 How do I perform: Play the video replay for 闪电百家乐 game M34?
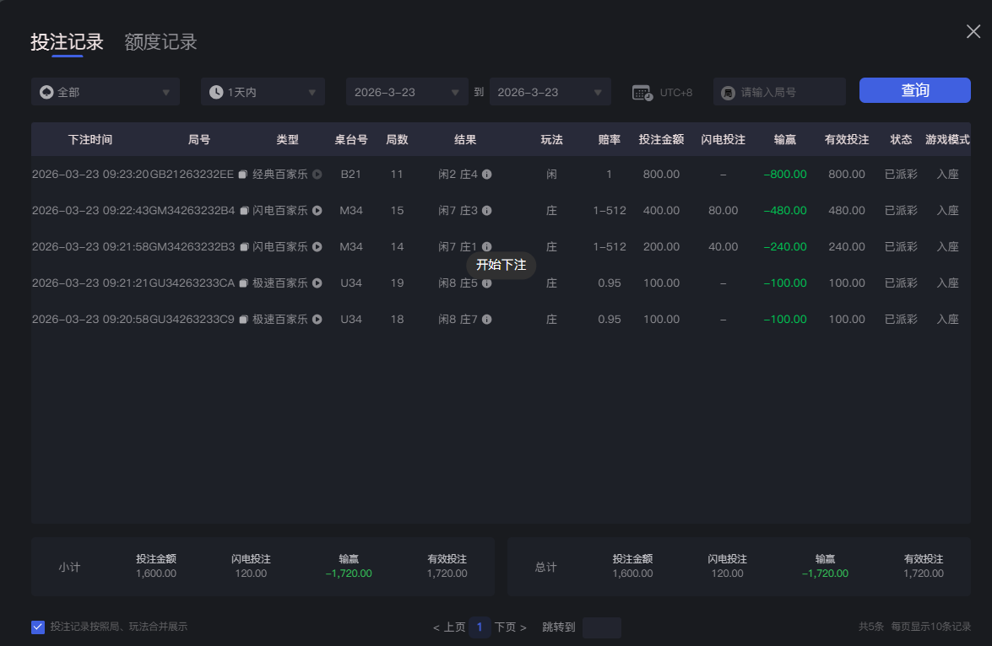pos(317,210)
